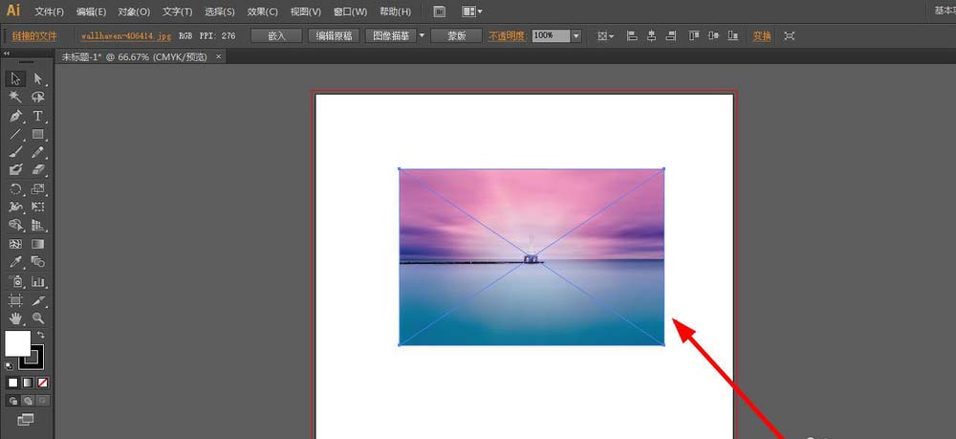Viewport: 956px width, 439px height.
Task: Pick the Eyedropper tool
Action: (15, 261)
